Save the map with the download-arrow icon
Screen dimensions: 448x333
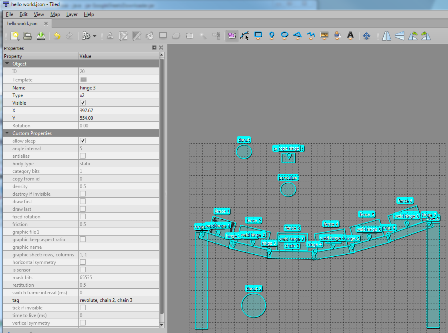point(41,36)
